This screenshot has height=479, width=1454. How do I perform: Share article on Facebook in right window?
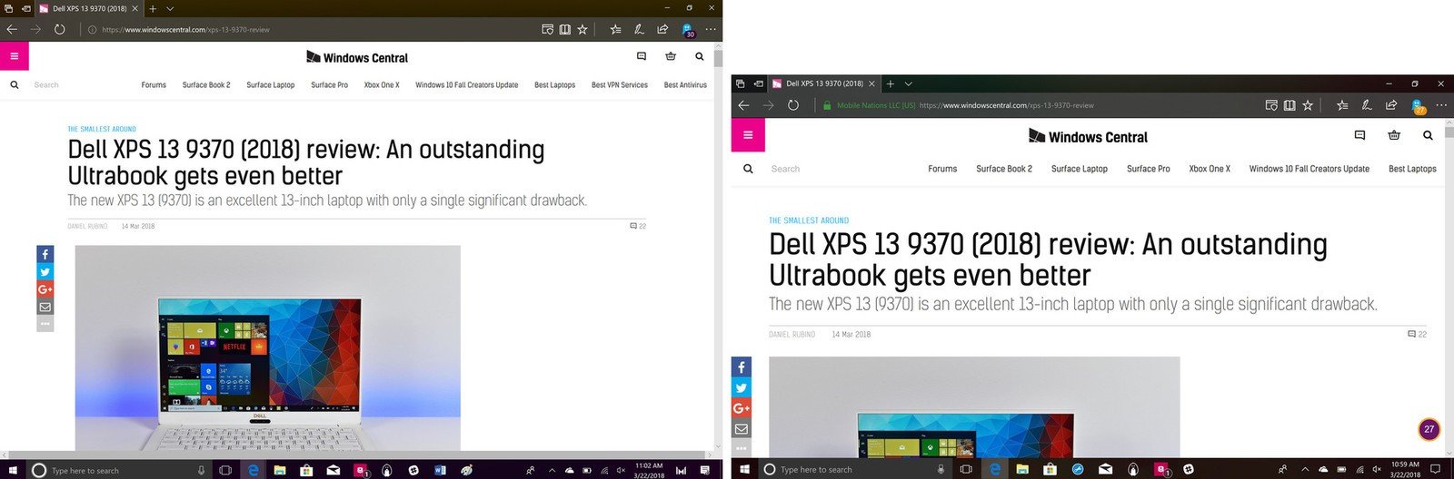742,367
